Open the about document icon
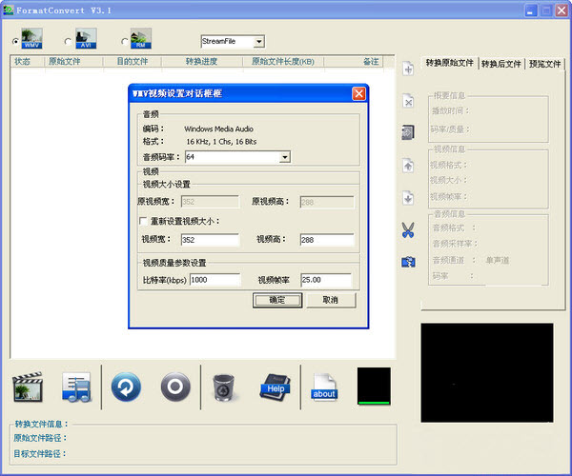The width and height of the screenshot is (572, 476). click(x=324, y=387)
